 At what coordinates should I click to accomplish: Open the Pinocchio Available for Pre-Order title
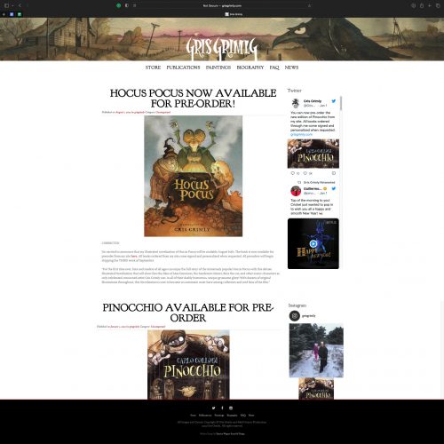point(188,313)
